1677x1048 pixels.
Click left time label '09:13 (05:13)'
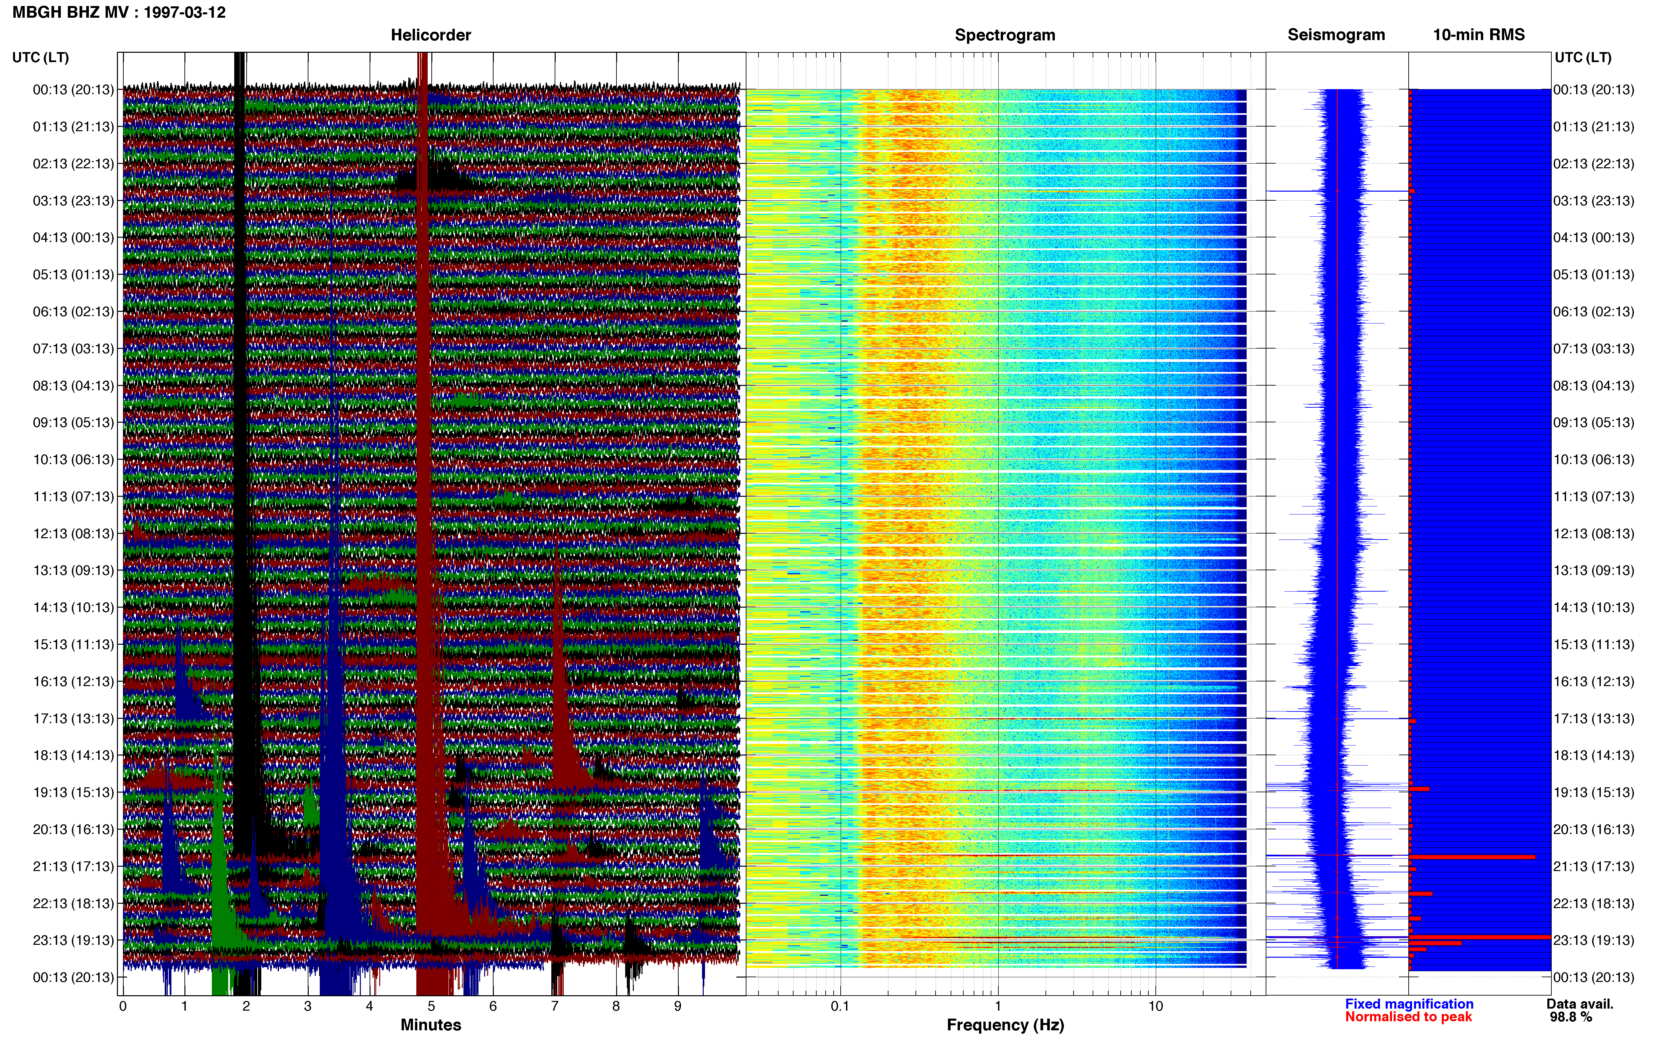(74, 423)
